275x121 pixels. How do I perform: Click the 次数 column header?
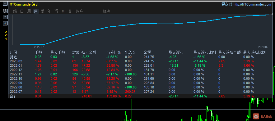[x=76, y=53]
